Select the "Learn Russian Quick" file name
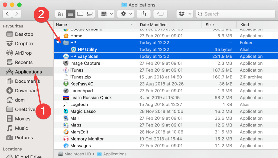 click(91, 98)
